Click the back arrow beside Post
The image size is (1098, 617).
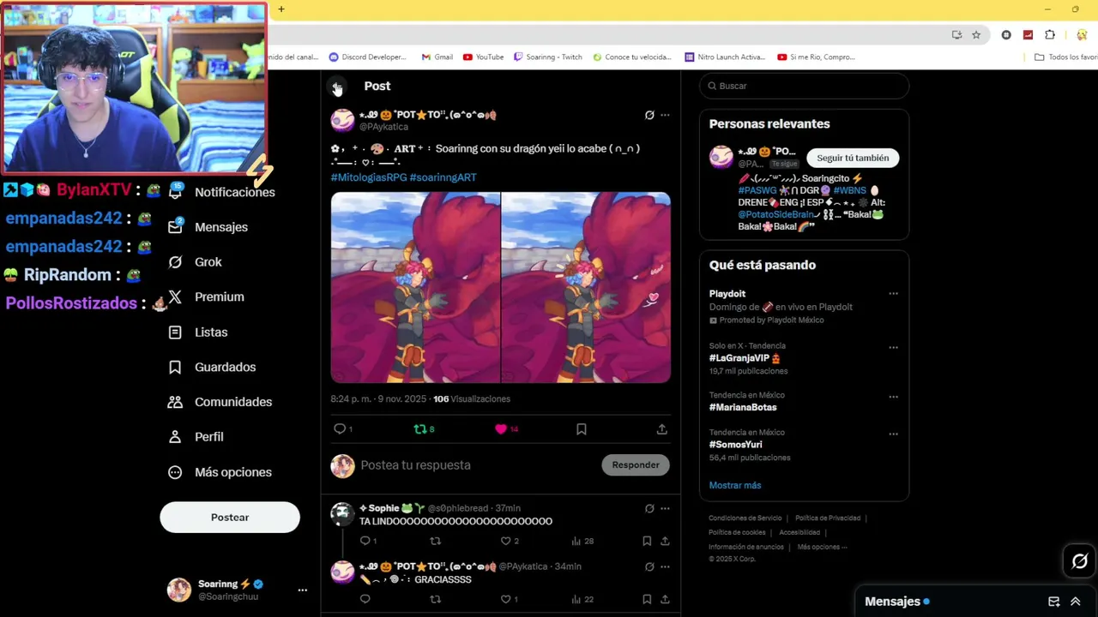pyautogui.click(x=337, y=87)
